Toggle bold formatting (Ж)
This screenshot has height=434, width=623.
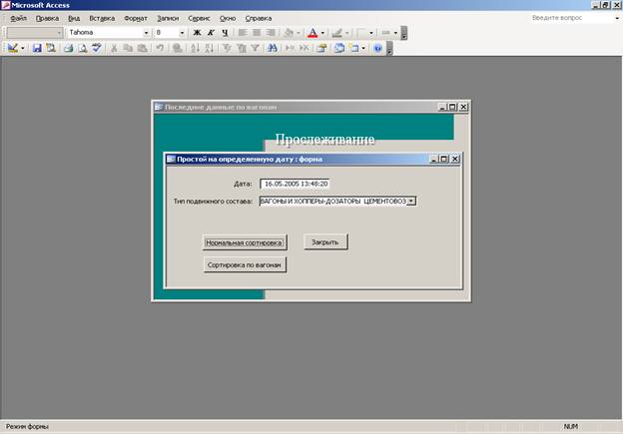click(x=197, y=32)
